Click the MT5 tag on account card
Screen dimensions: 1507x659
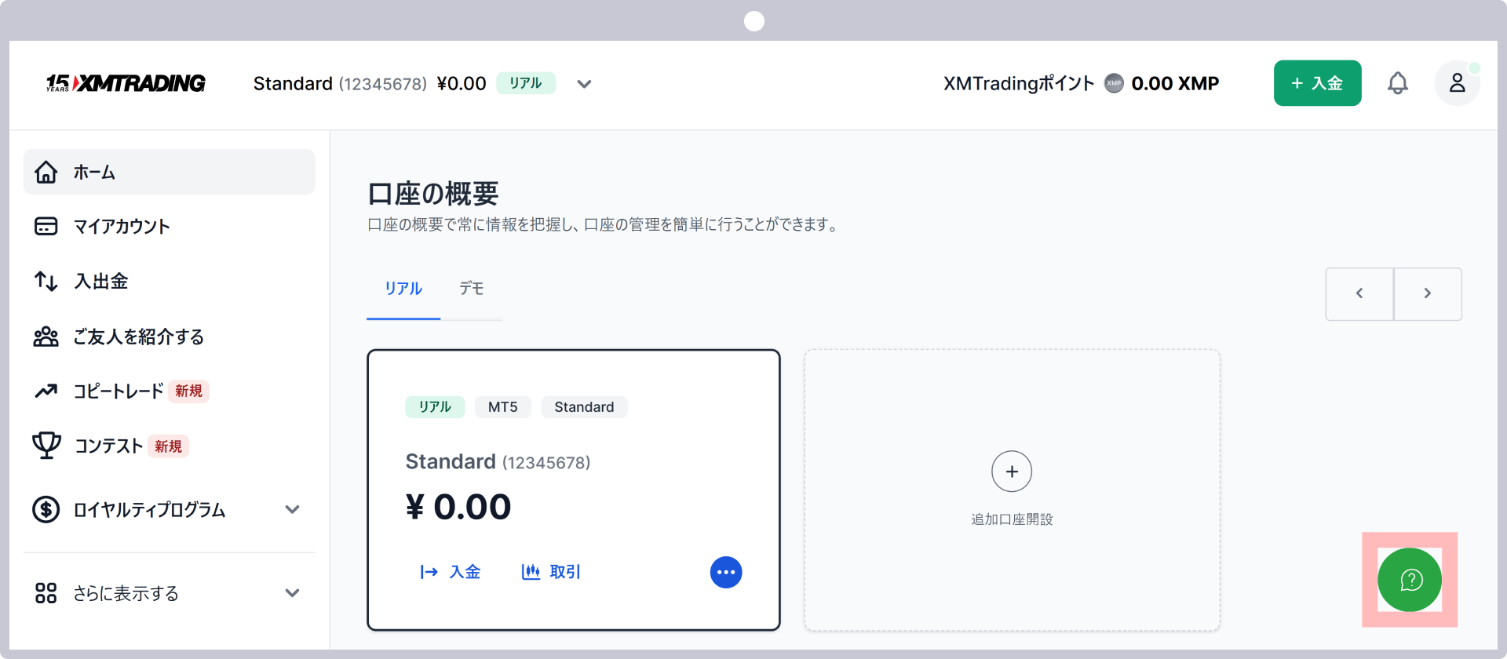(x=503, y=407)
